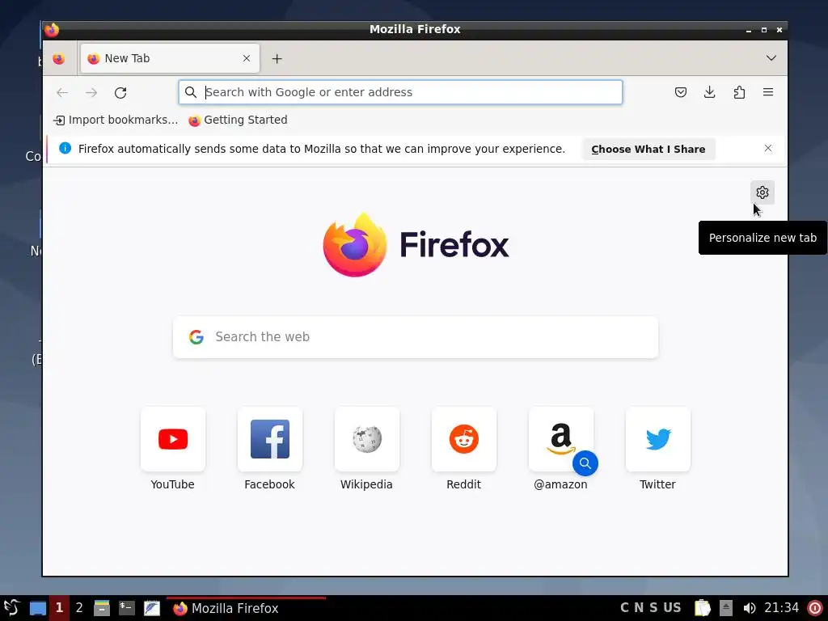This screenshot has height=621, width=828.
Task: Click the magnifier icon in address bar
Action: click(191, 92)
